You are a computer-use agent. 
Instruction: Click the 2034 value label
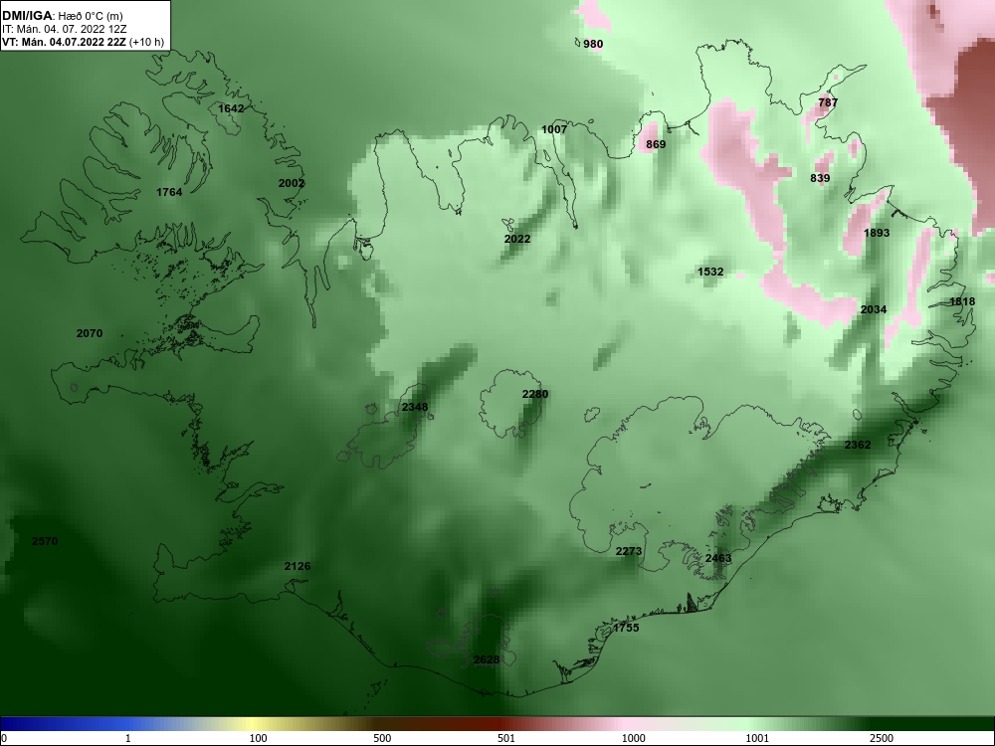(874, 309)
